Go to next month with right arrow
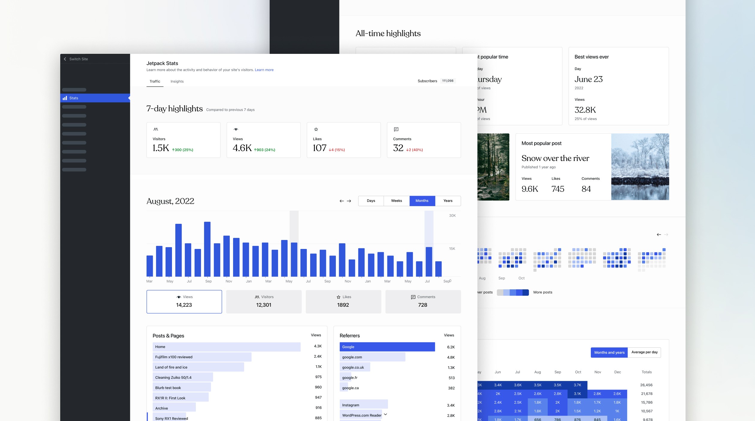Viewport: 755px width, 421px height. coord(349,201)
